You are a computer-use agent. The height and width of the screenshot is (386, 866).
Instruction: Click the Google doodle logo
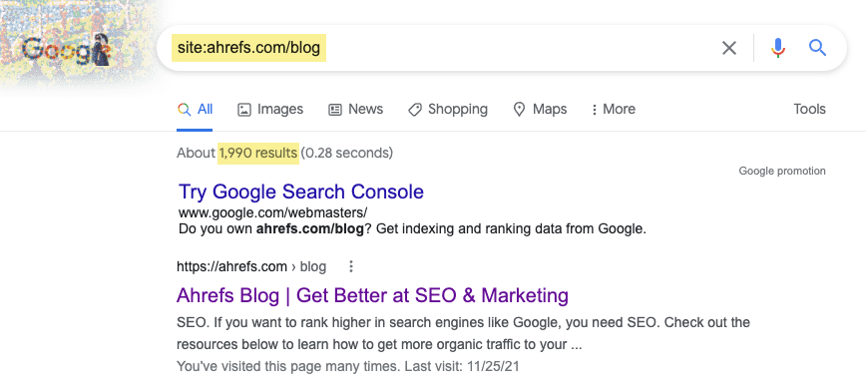point(66,50)
